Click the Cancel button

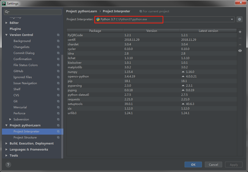pyautogui.click(x=213, y=164)
